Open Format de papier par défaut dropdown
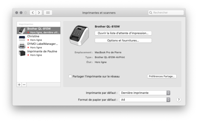 pyautogui.click(x=145, y=100)
